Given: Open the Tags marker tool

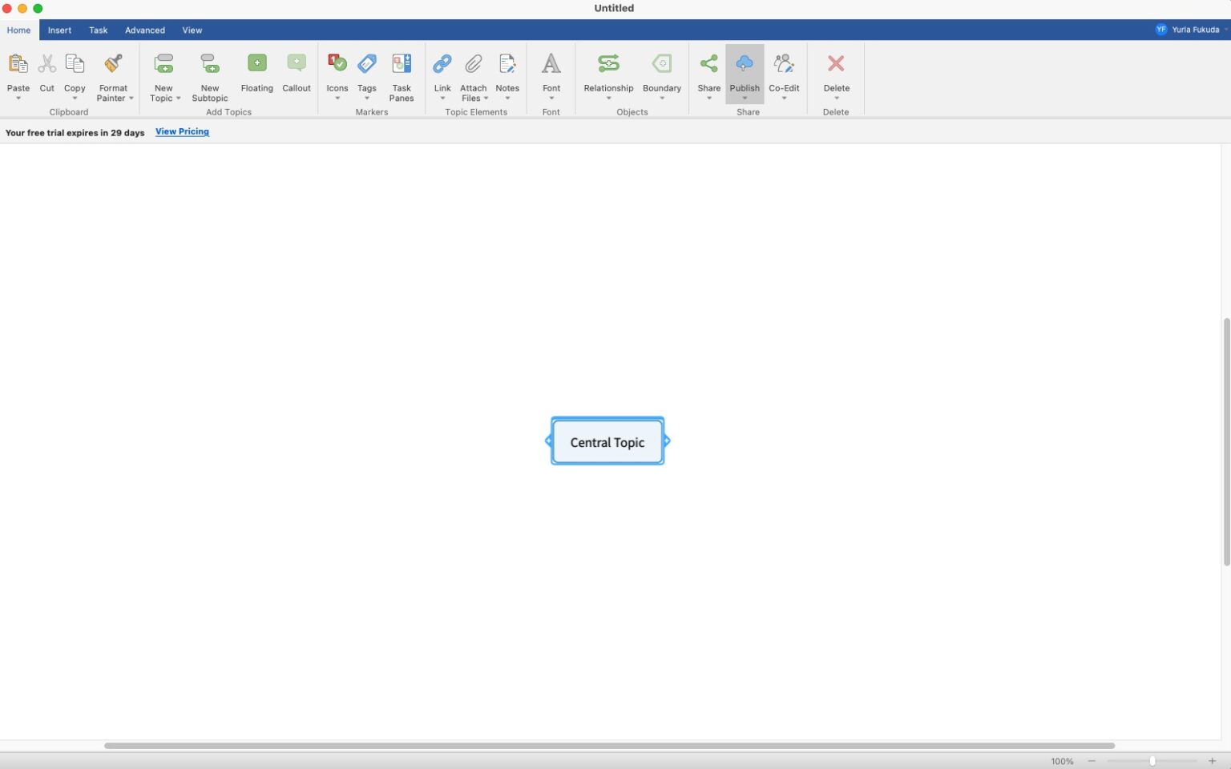Looking at the screenshot, I should click(x=367, y=72).
